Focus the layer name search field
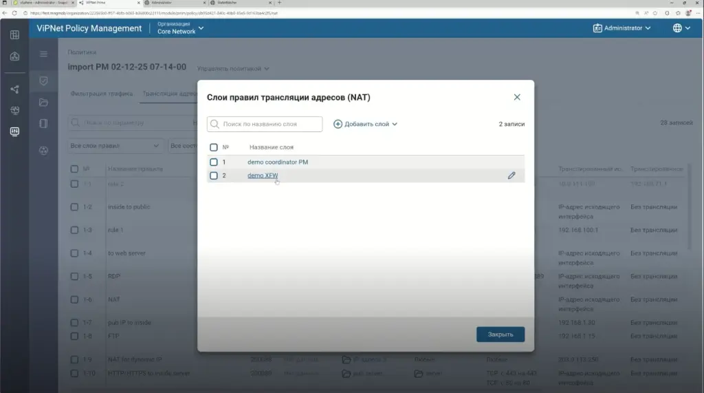Screen dimensions: 704x393 (265, 124)
